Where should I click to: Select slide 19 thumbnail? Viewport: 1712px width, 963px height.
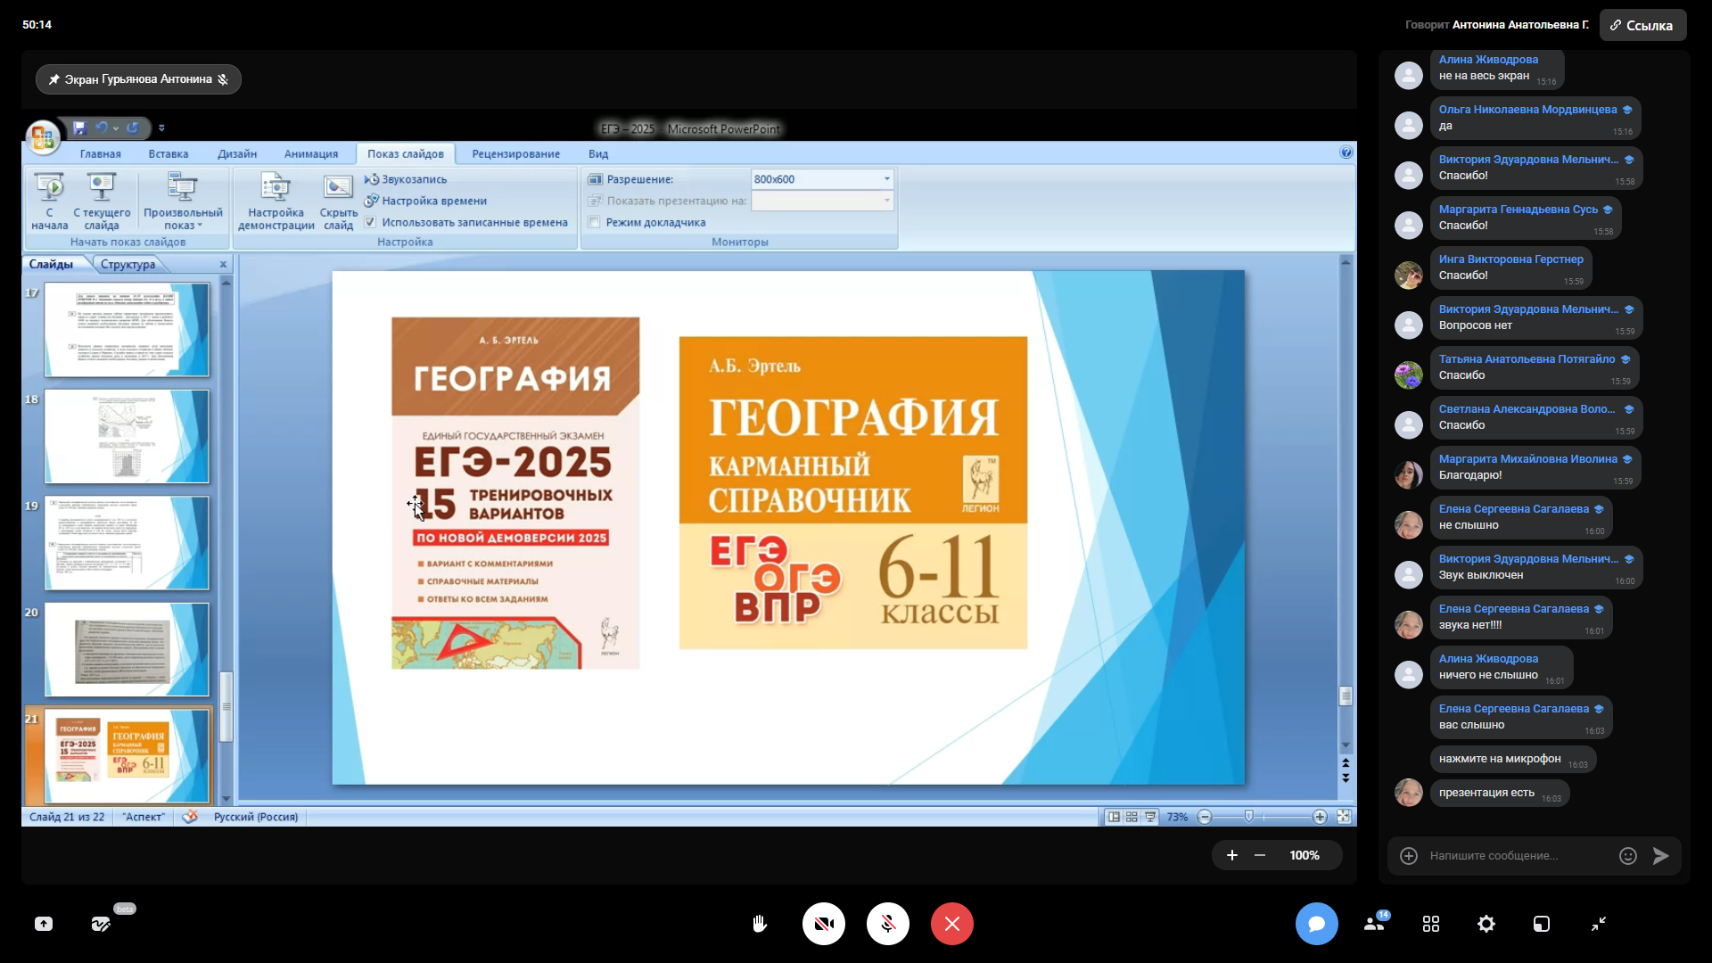127,543
